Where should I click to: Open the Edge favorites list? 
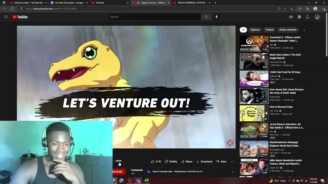click(300, 9)
